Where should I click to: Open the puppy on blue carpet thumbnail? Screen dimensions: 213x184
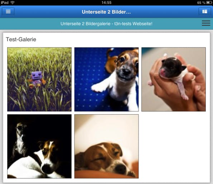(x=107, y=79)
